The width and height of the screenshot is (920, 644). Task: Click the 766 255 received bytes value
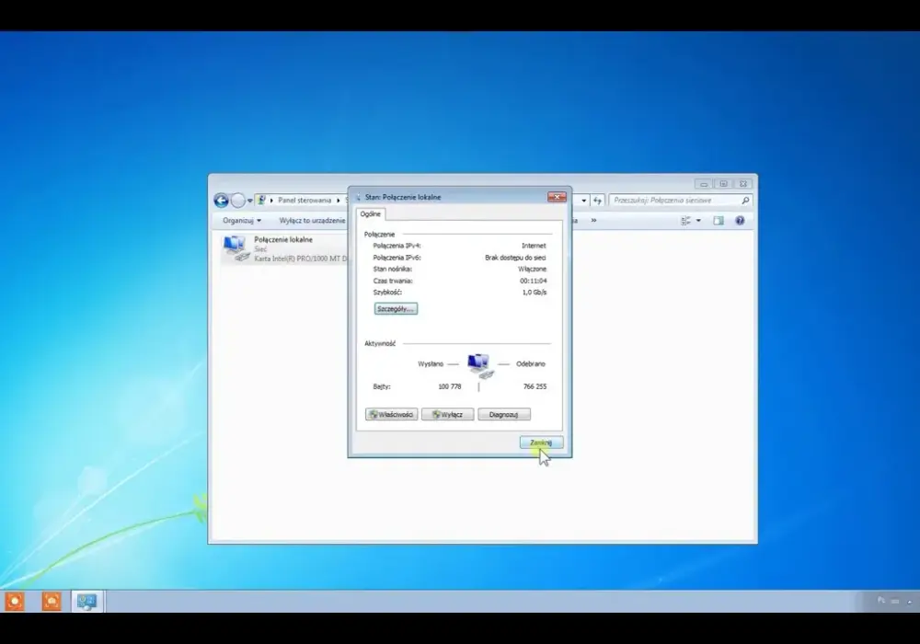click(535, 386)
